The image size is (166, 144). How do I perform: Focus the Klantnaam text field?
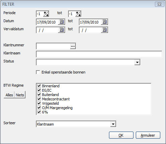click(x=99, y=54)
